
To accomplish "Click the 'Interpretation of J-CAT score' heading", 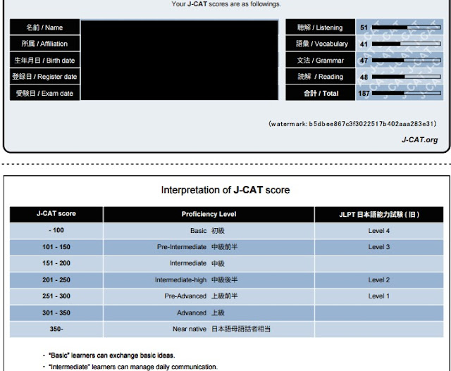I will (x=225, y=190).
